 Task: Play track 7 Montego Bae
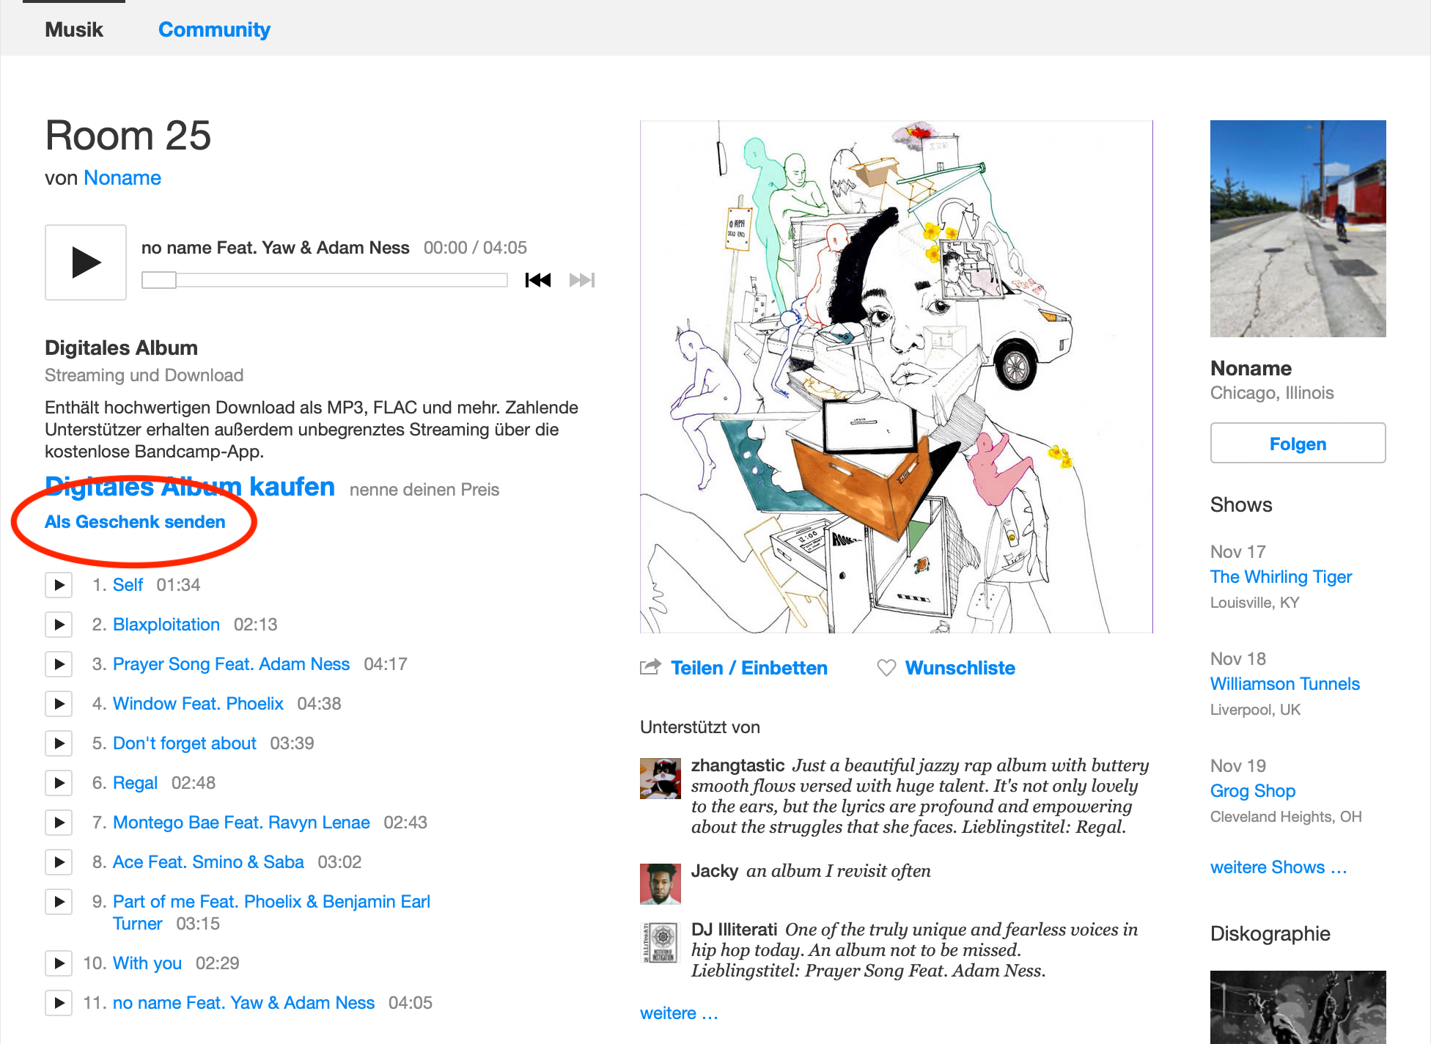[x=59, y=823]
